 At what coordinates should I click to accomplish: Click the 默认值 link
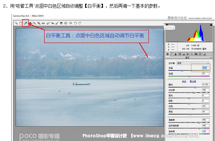193,81
